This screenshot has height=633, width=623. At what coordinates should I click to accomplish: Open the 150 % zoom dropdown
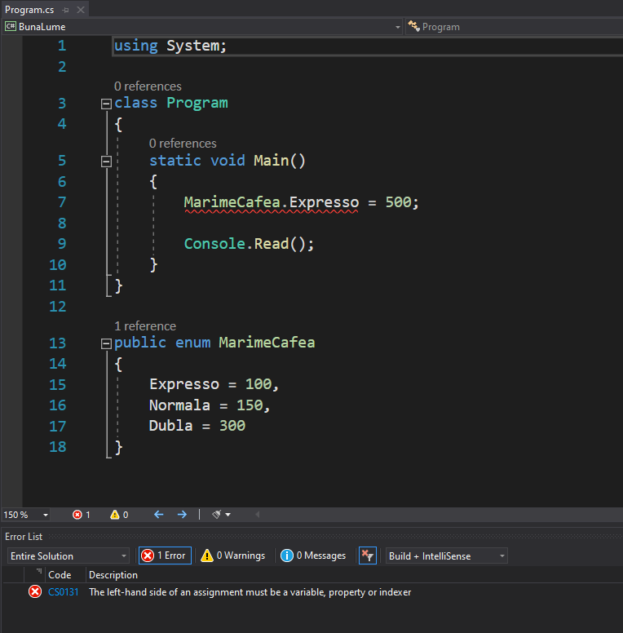pos(26,515)
